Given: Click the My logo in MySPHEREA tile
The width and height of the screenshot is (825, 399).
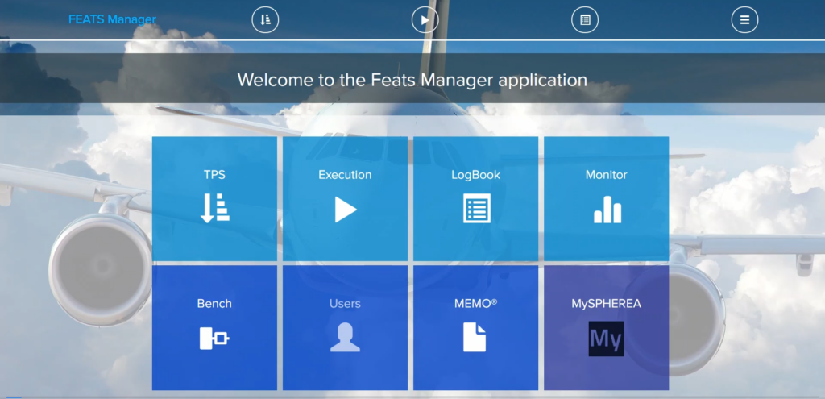Looking at the screenshot, I should [606, 339].
